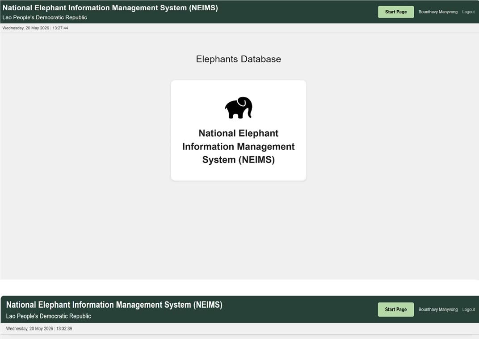This screenshot has width=479, height=339.
Task: Select the card's National Elephant Information Management System text
Action: 239,146
